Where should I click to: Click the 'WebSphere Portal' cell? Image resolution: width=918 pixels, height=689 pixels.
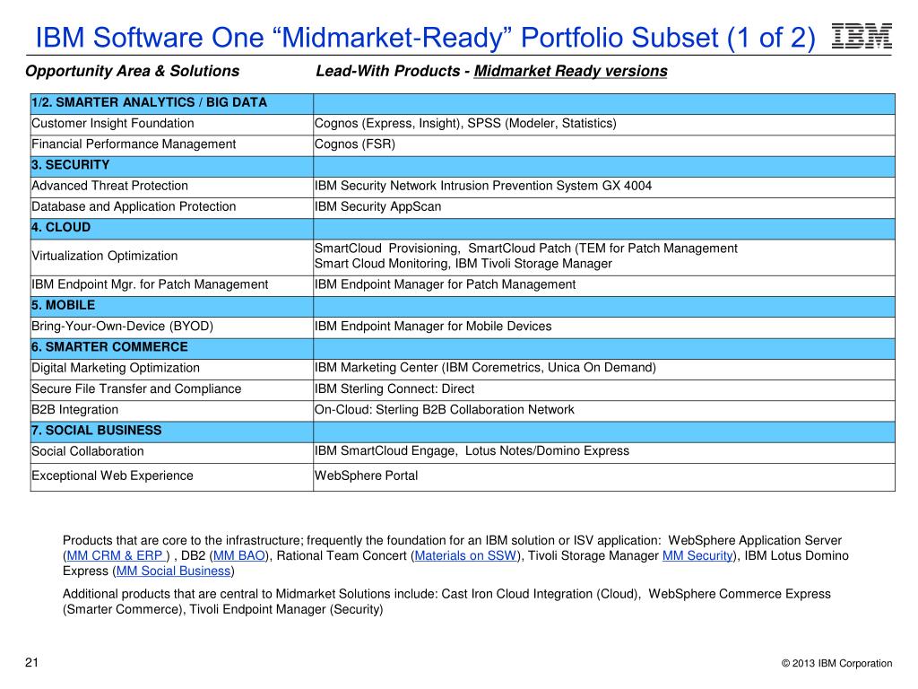(x=604, y=477)
